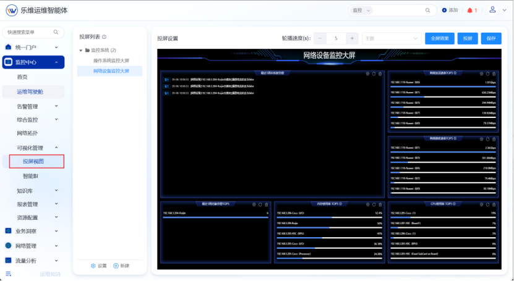
Task: Open settings of the 网络发送速率TOP5 panel
Action: point(481,74)
